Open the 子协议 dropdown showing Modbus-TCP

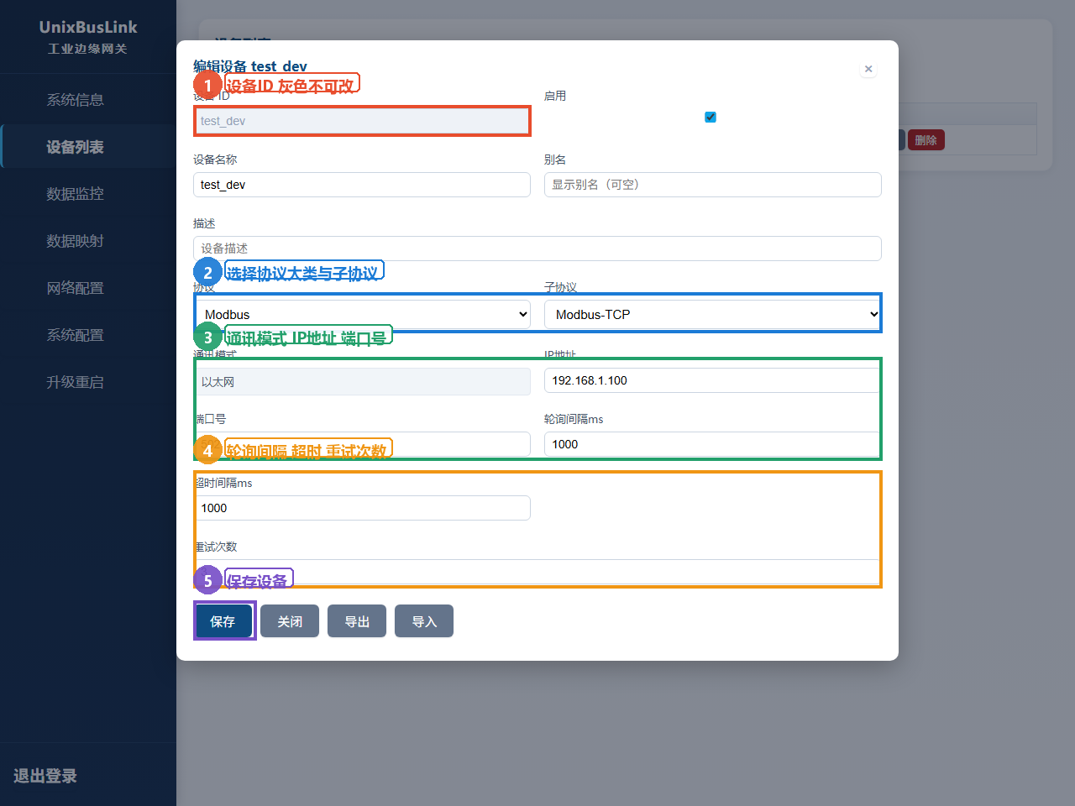tap(712, 314)
